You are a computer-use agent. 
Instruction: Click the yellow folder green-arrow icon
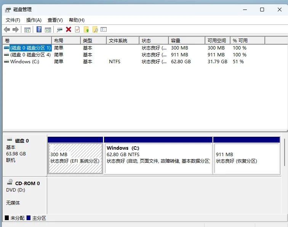(x=86, y=29)
